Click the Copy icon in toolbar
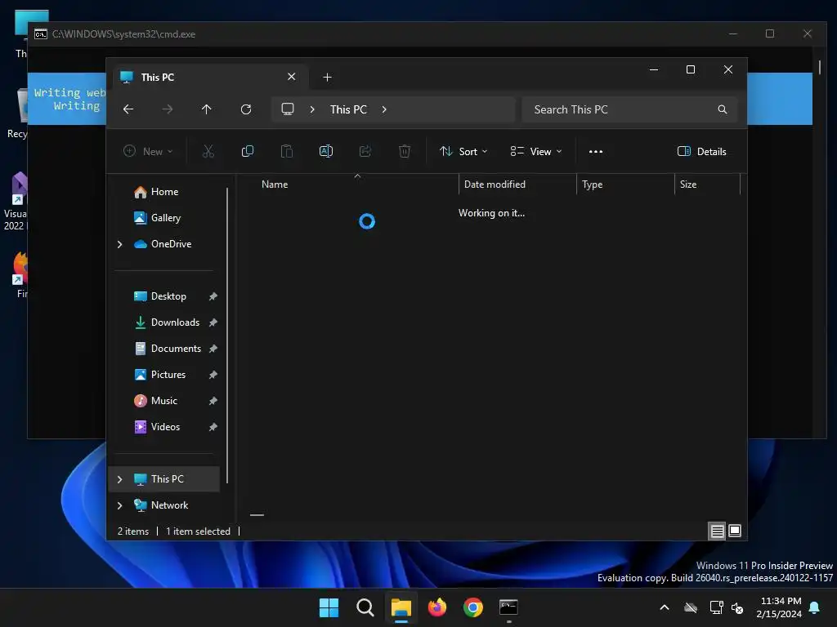The height and width of the screenshot is (627, 837). (x=247, y=151)
